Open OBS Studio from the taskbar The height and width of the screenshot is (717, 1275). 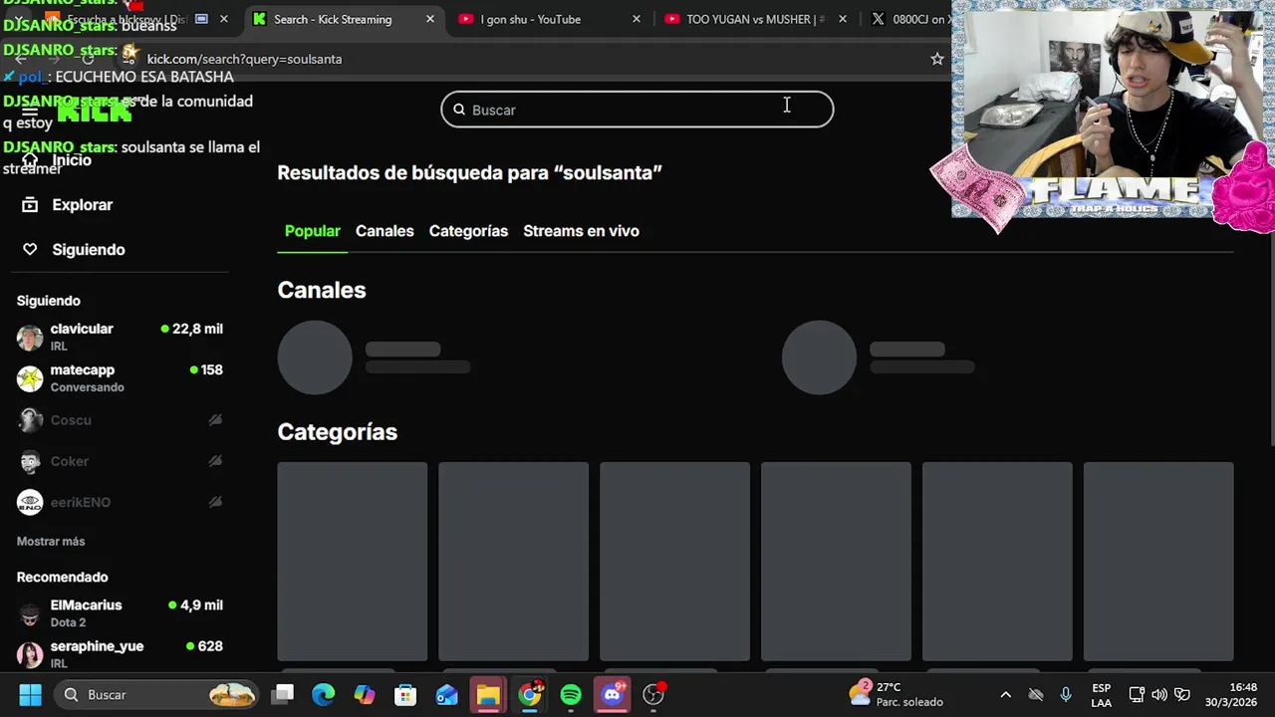[653, 694]
